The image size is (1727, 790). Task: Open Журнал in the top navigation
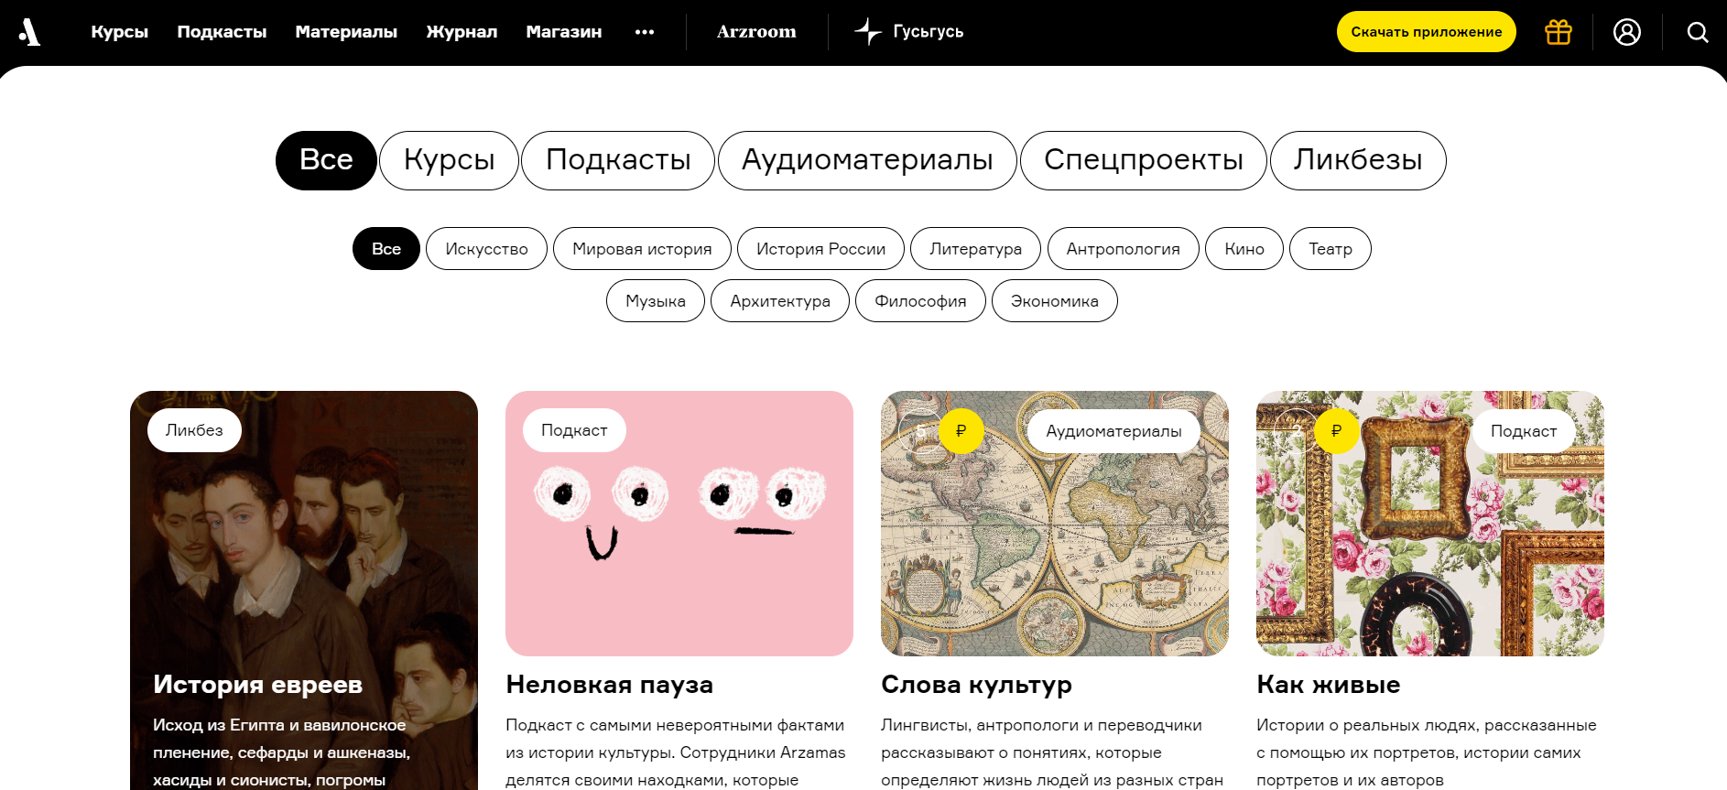tap(462, 32)
